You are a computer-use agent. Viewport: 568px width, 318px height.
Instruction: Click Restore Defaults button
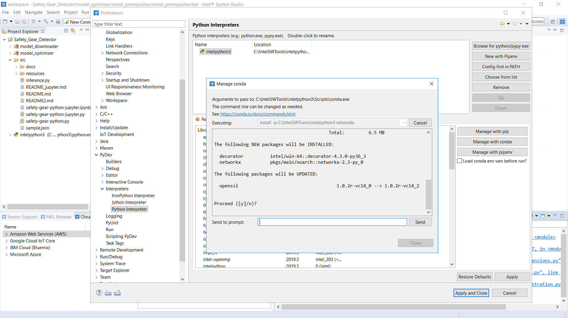[x=475, y=277]
